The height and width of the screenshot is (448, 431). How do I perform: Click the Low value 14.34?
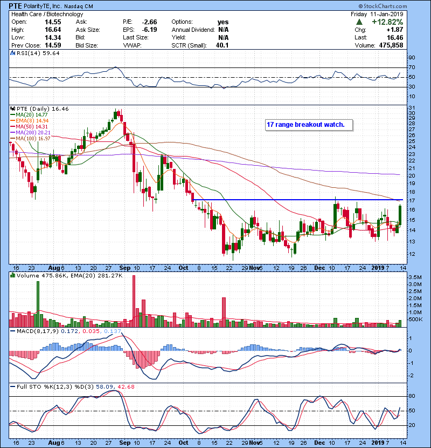53,37
